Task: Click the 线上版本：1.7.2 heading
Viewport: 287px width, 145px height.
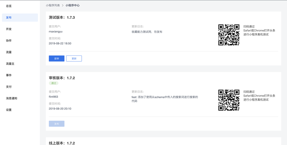Action: point(62,143)
